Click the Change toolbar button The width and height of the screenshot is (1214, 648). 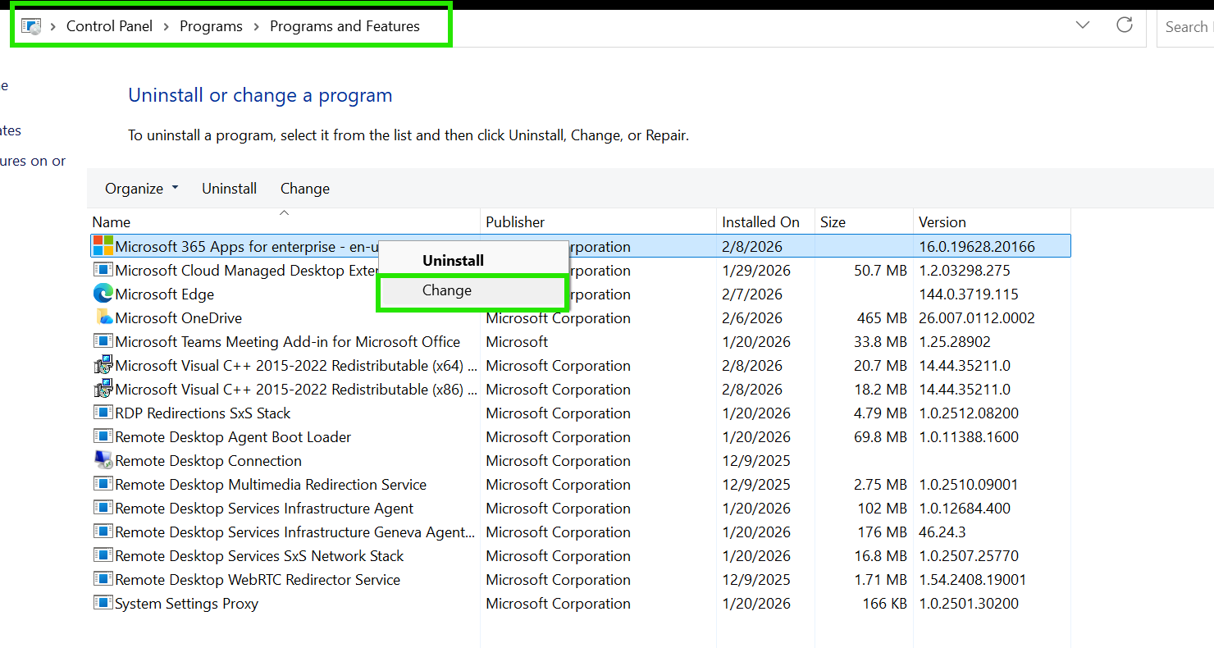[305, 189]
